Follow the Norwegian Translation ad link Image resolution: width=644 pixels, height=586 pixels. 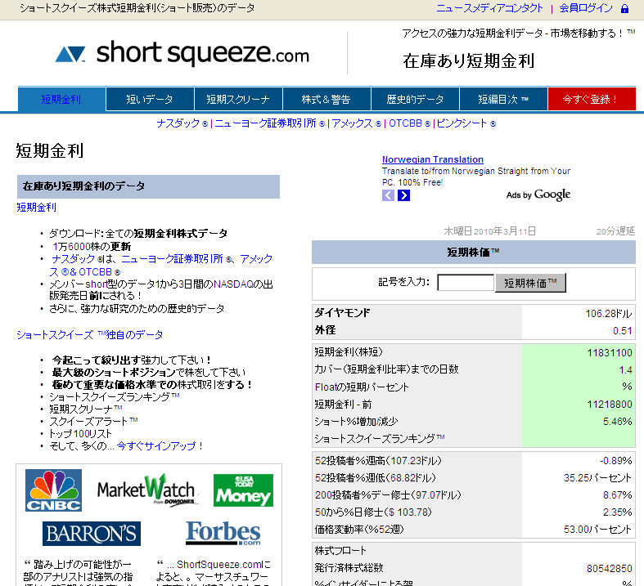coord(433,159)
